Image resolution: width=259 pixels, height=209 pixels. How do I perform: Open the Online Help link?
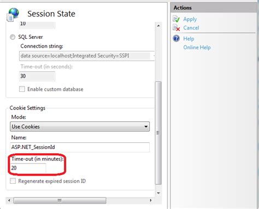[197, 48]
